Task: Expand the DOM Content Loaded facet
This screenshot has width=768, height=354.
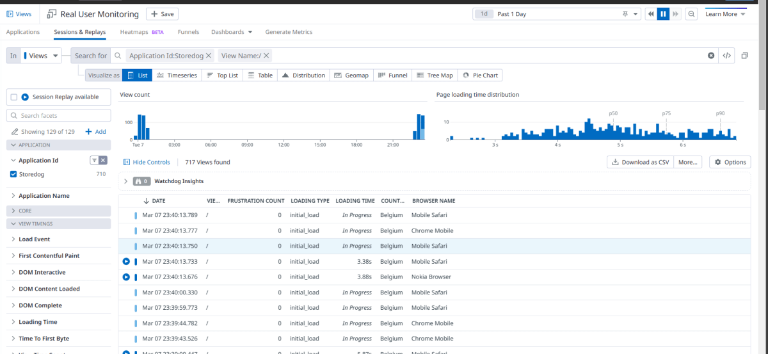Action: click(x=13, y=289)
